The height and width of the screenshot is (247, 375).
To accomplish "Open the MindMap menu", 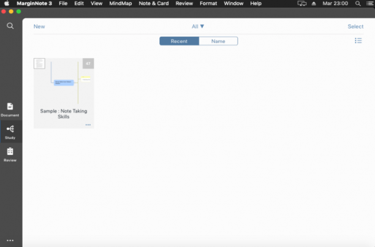I will pos(121,3).
